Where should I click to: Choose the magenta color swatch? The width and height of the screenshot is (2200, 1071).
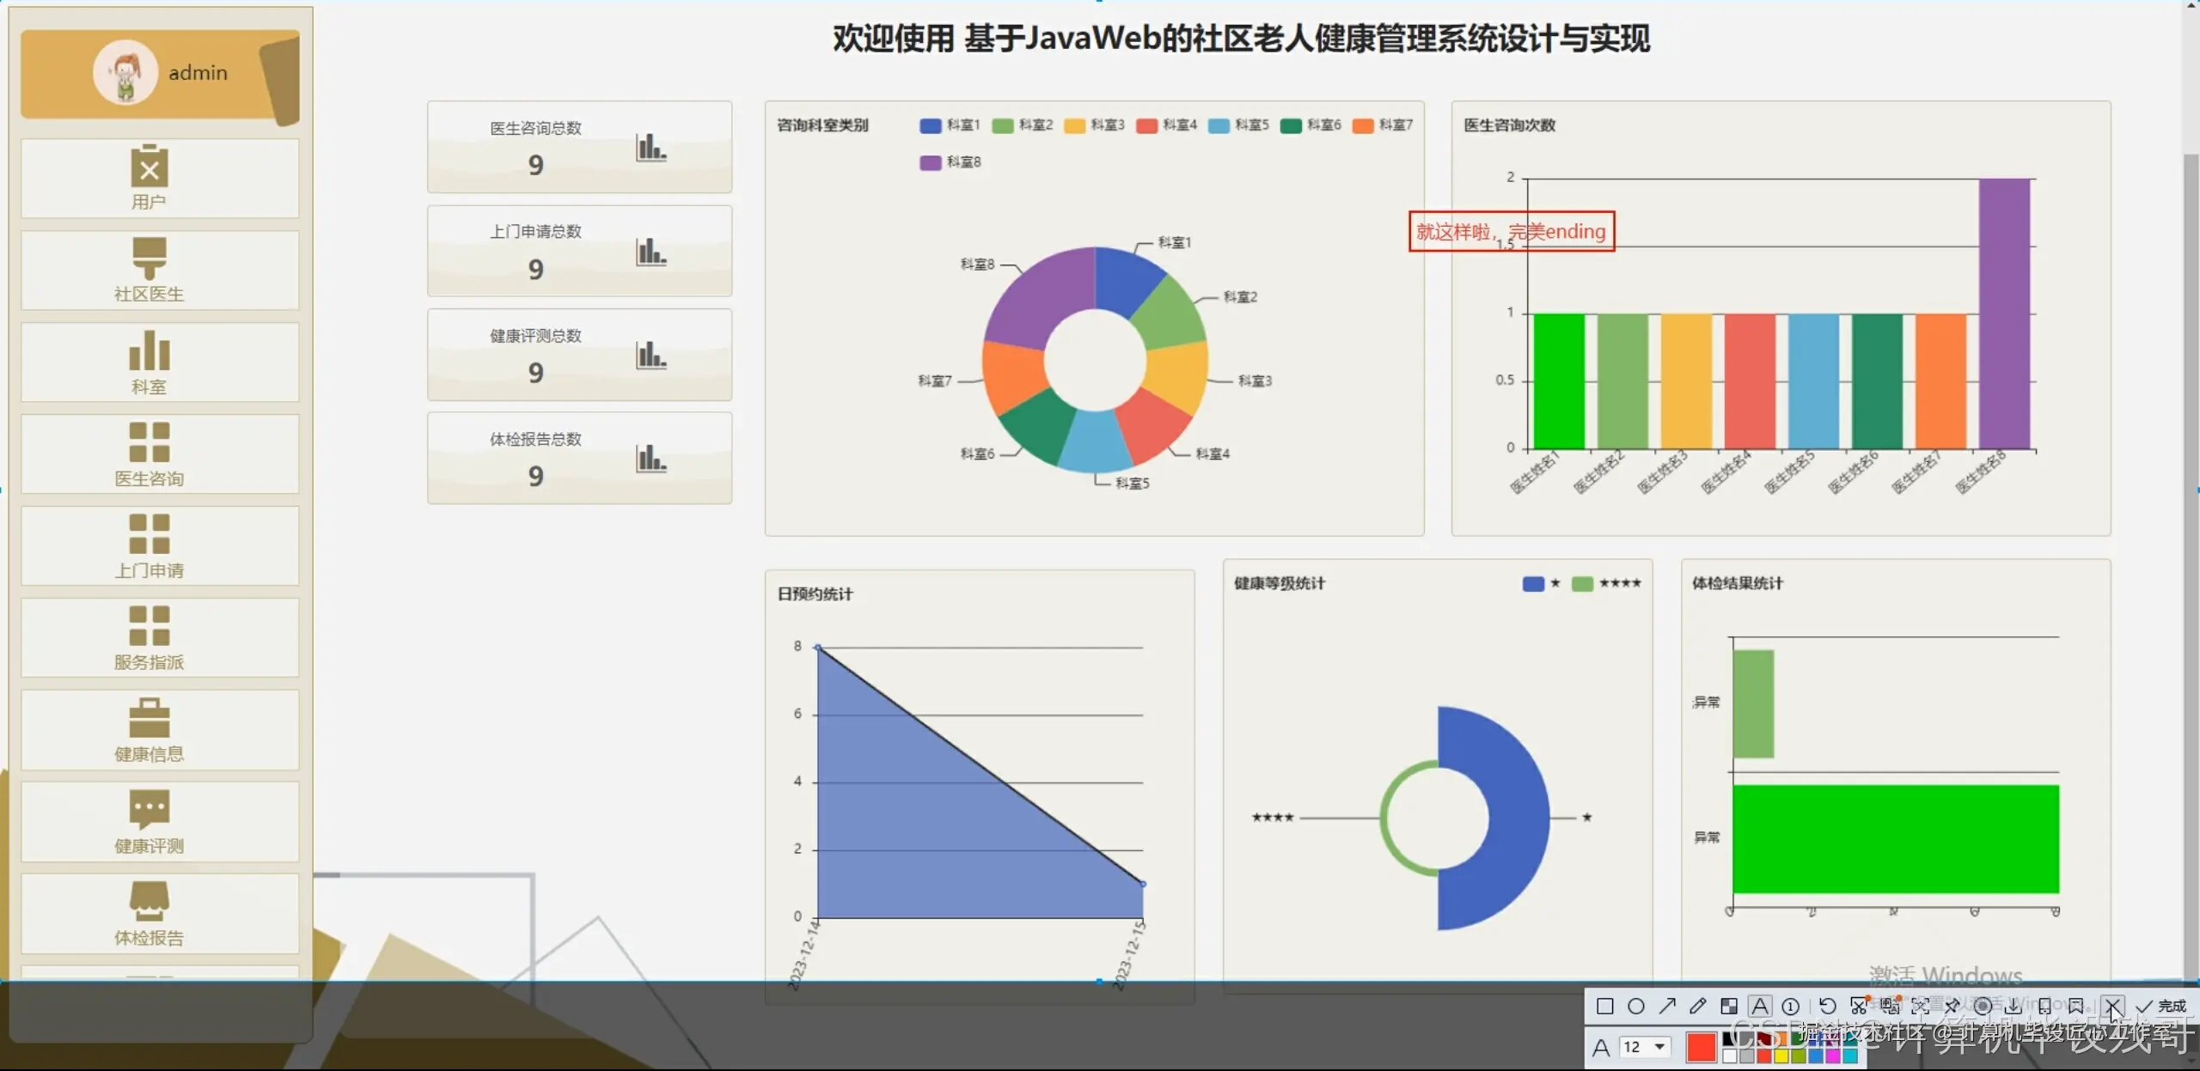click(1832, 1056)
